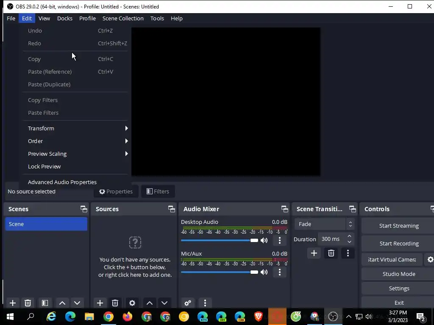Move scene up arrow
This screenshot has width=434, height=325.
[62, 303]
